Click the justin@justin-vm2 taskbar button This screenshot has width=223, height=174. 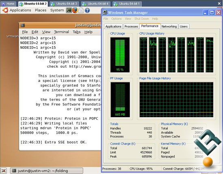click(47, 171)
